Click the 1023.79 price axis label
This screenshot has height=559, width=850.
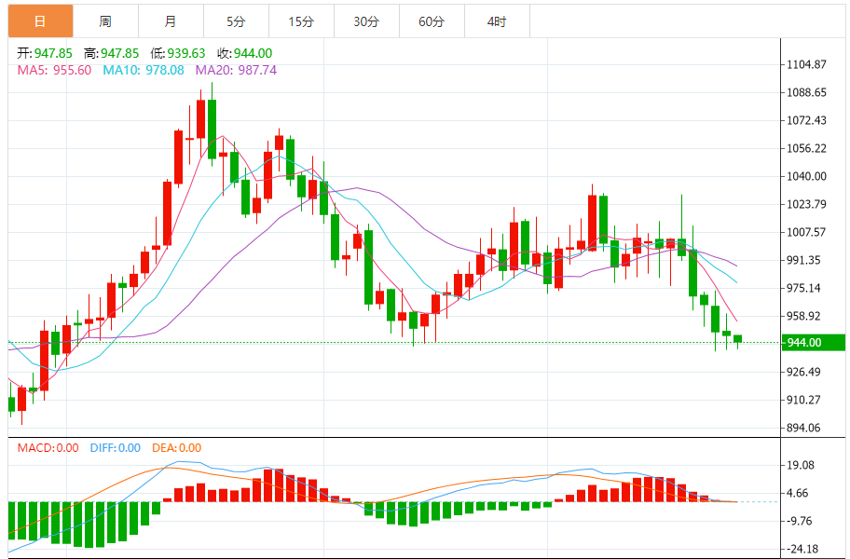806,204
